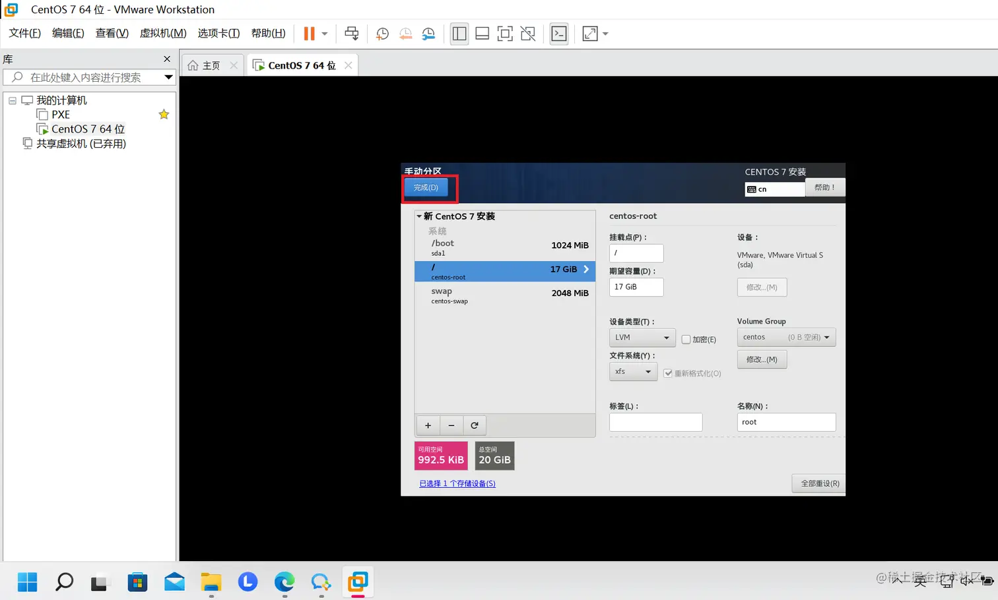Collapse the 我的计算机 tree node
The width and height of the screenshot is (998, 600).
point(13,100)
